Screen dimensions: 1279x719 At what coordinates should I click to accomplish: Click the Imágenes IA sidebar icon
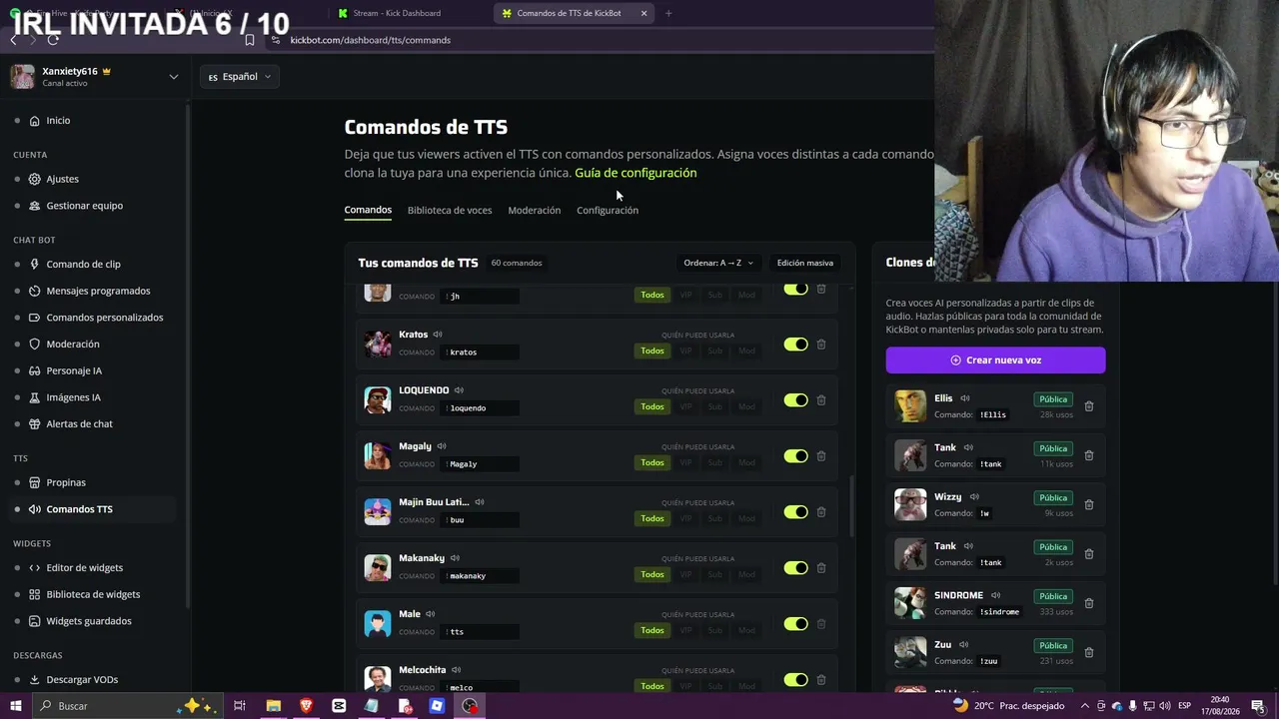pos(34,397)
